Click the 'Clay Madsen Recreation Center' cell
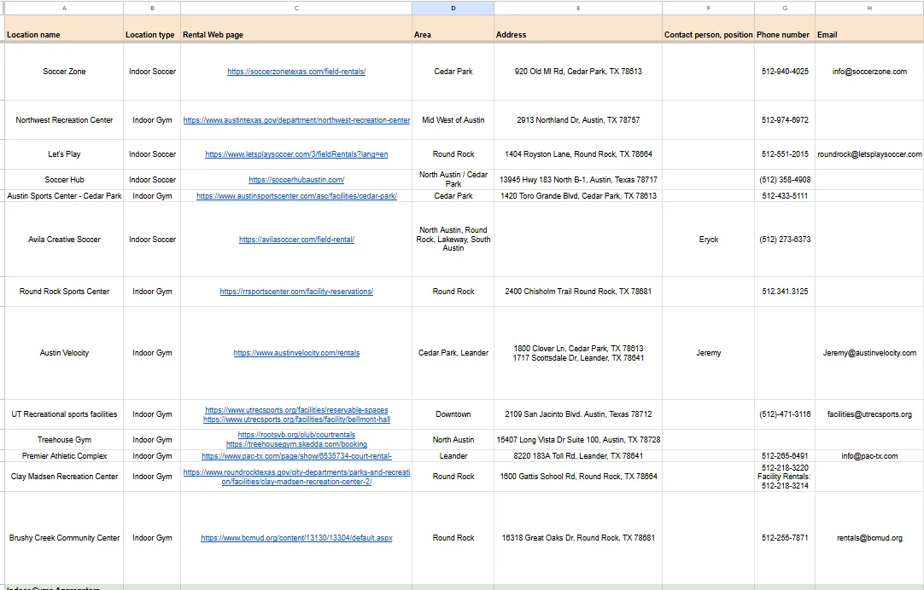Screen dimensions: 924x590 [64, 477]
